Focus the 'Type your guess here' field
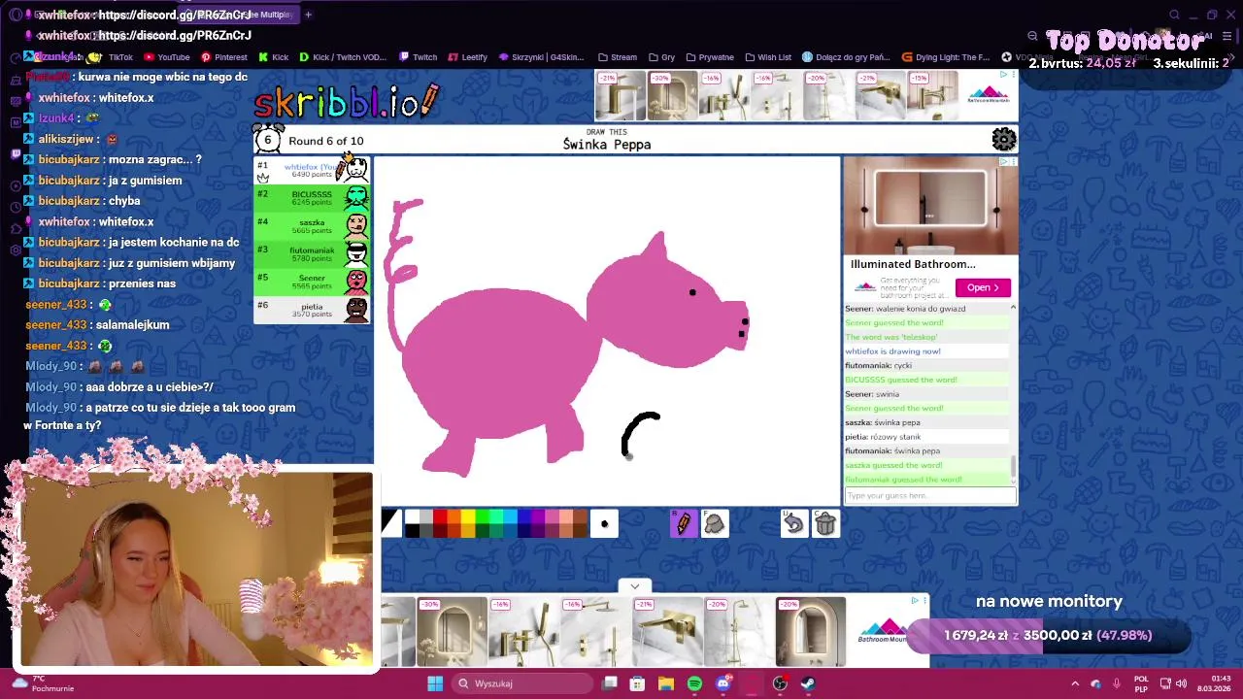Viewport: 1243px width, 699px height. (x=929, y=495)
